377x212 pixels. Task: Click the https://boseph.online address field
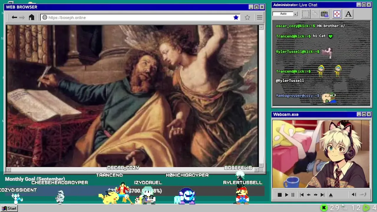click(x=140, y=17)
